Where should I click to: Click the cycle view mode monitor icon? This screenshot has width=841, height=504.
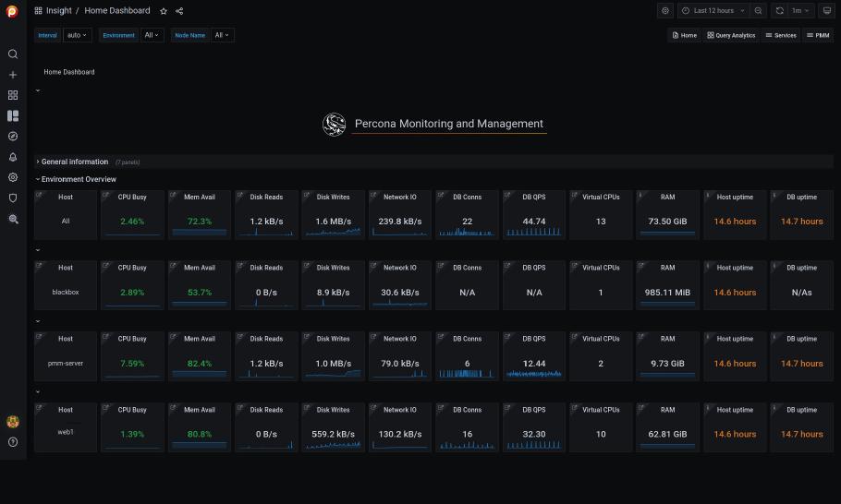(827, 11)
